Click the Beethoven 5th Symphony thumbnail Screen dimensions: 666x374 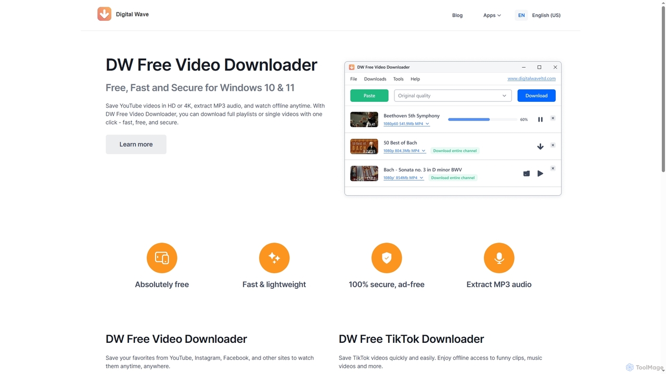(364, 119)
